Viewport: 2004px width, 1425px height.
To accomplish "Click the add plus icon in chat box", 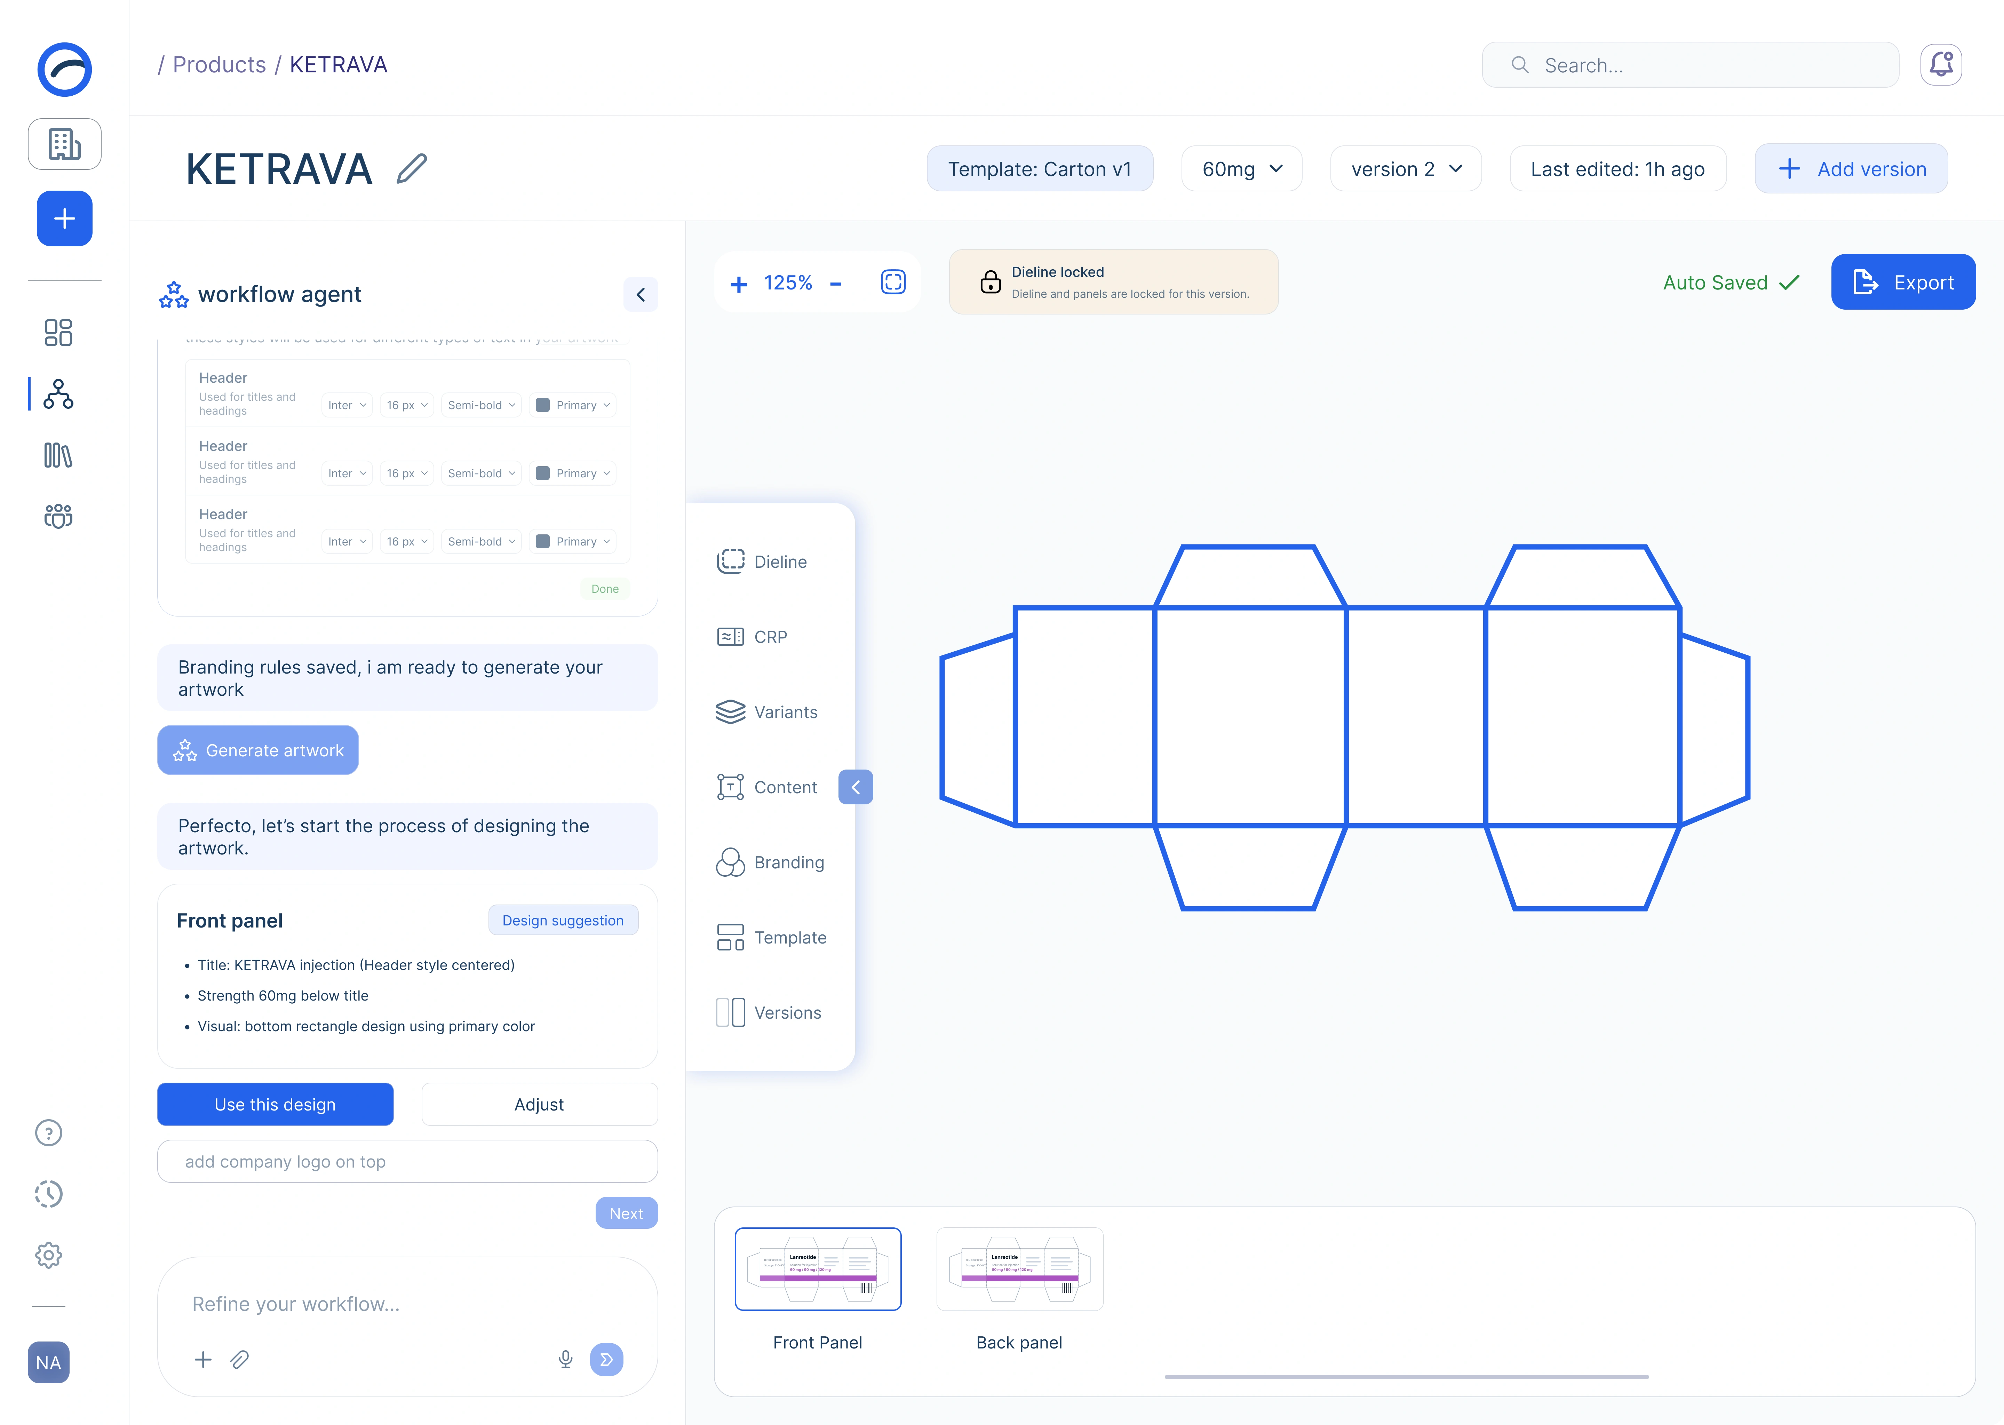I will pos(203,1359).
